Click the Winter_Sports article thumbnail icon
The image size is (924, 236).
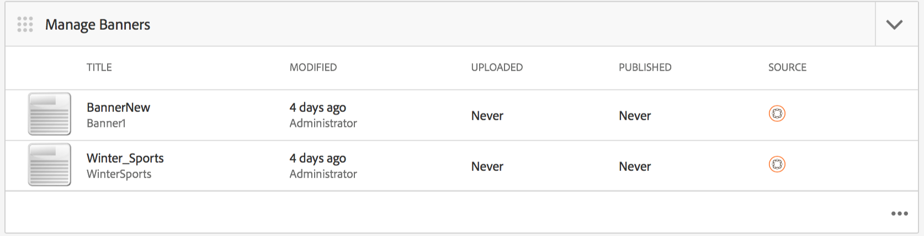pyautogui.click(x=50, y=164)
